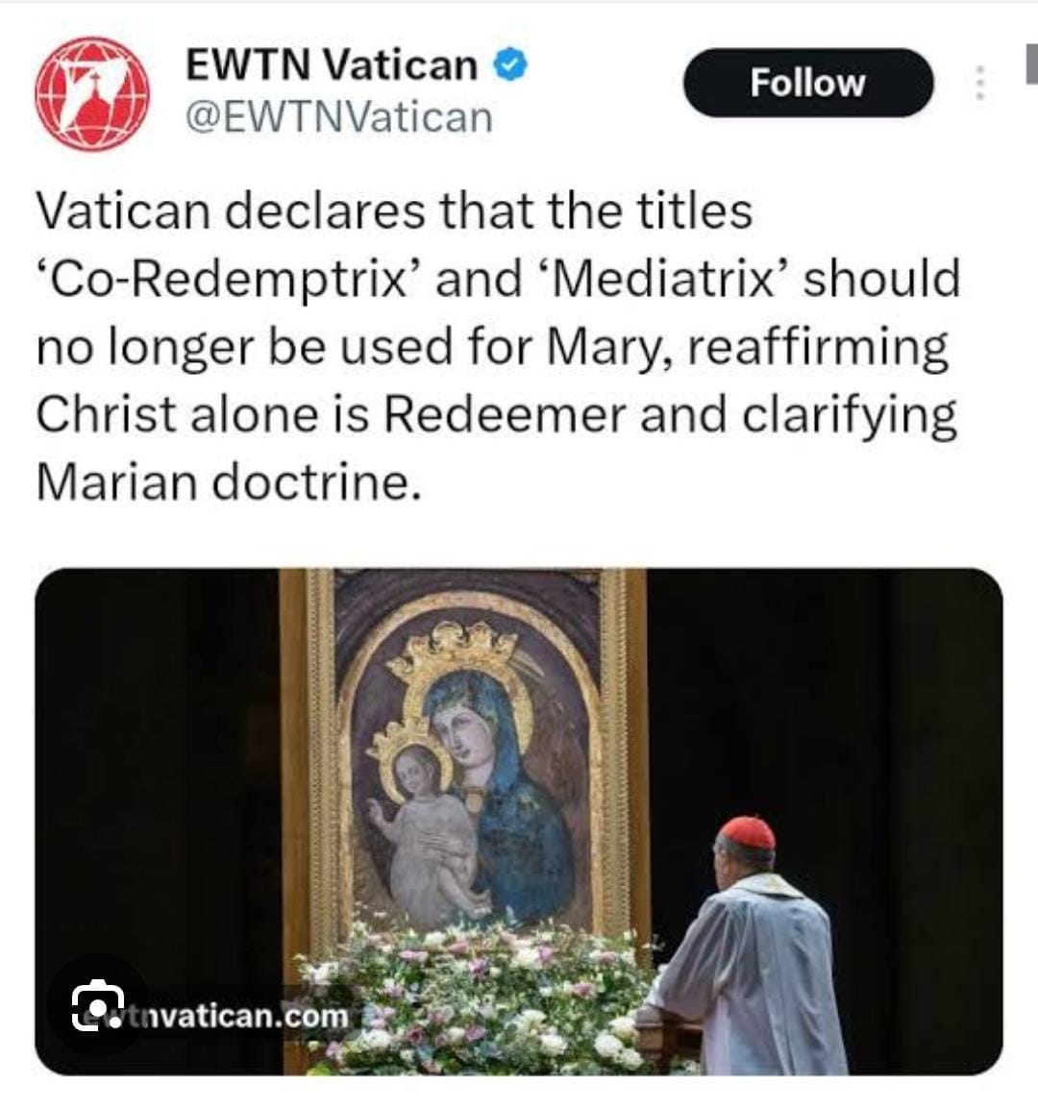Click the blue verified checkmark badge
This screenshot has width=1038, height=1109.
point(510,65)
